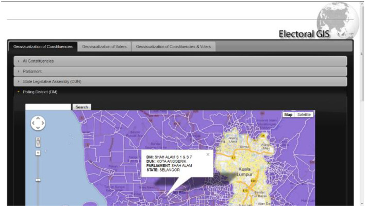
Task: Switch map to Map view
Action: 289,114
